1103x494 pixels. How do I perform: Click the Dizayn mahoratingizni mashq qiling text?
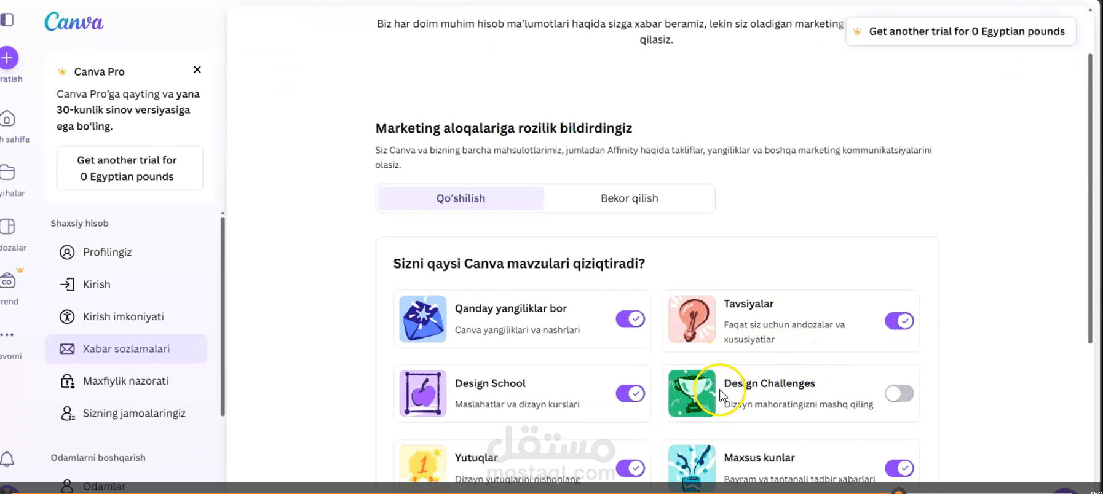pos(799,404)
